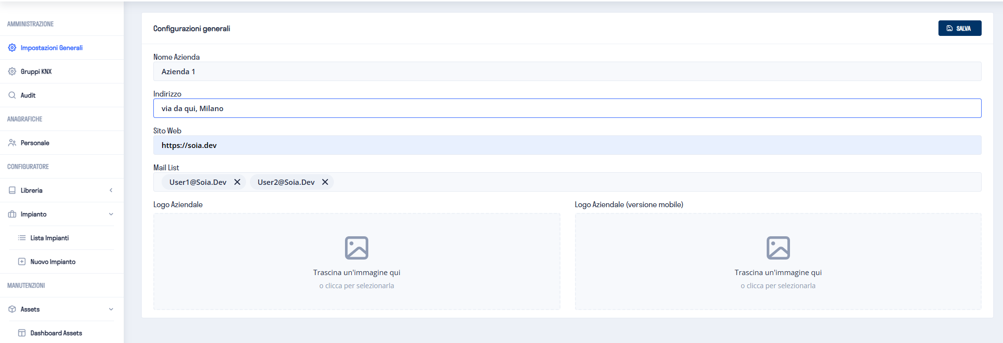Collapse the Impianto submenu chevron
Screen dimensions: 1003x343
pyautogui.click(x=111, y=214)
